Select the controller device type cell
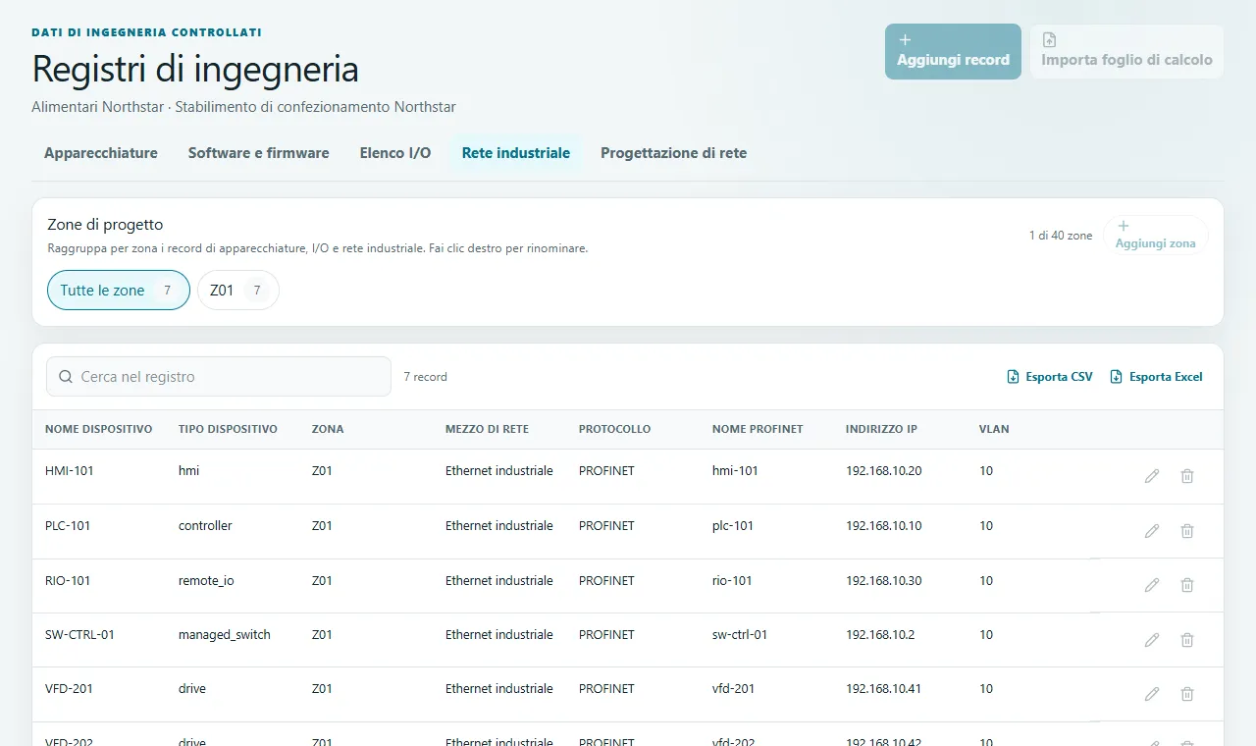1256x746 pixels. 205,526
